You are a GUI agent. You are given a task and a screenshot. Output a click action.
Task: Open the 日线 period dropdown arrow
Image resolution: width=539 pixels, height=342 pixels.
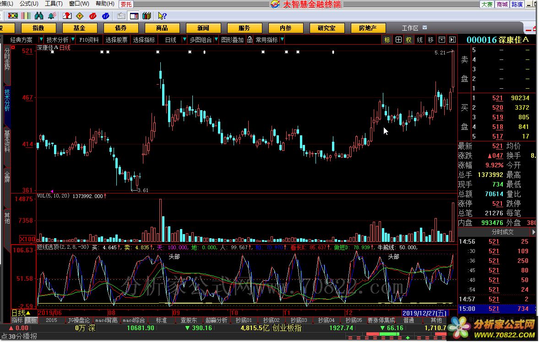coord(184,40)
